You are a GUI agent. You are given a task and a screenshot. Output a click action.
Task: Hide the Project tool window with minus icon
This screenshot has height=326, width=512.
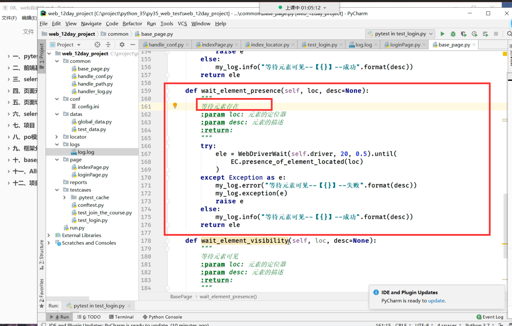pyautogui.click(x=133, y=45)
